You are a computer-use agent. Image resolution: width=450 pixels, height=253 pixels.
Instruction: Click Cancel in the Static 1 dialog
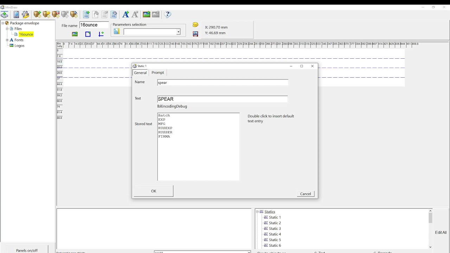[x=306, y=194]
